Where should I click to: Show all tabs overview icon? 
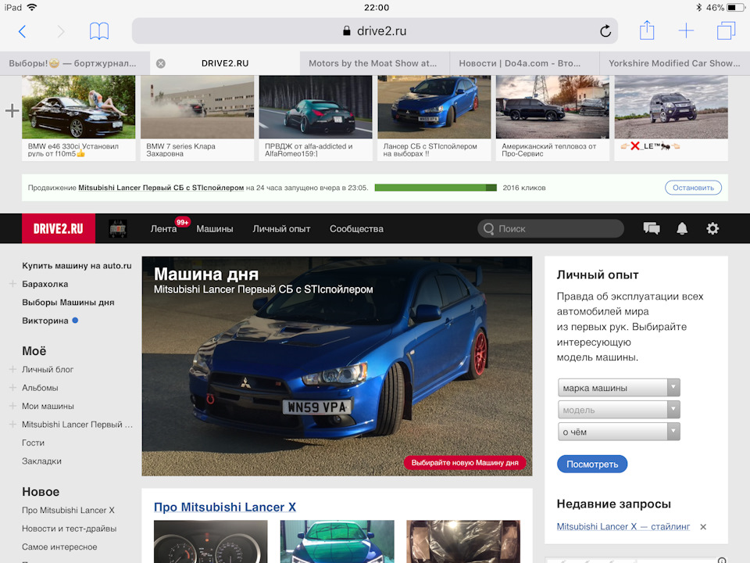[x=726, y=31]
